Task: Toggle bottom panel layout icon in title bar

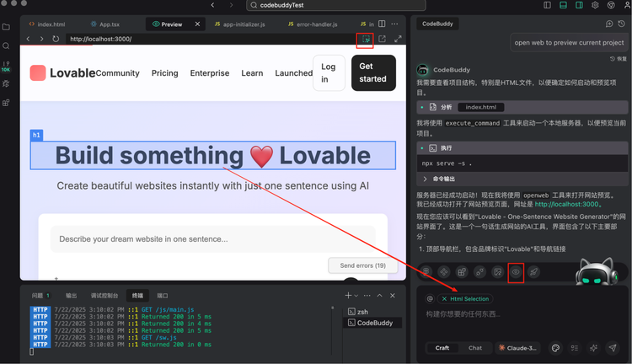Action: [563, 5]
